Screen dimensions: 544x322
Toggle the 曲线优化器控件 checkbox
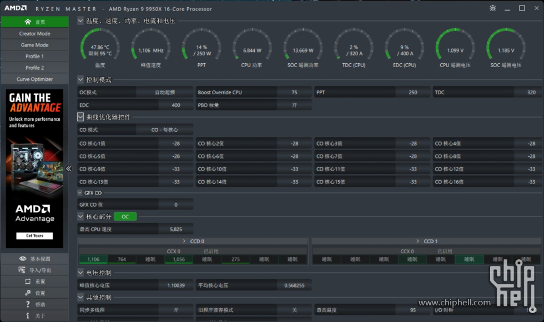(80, 117)
